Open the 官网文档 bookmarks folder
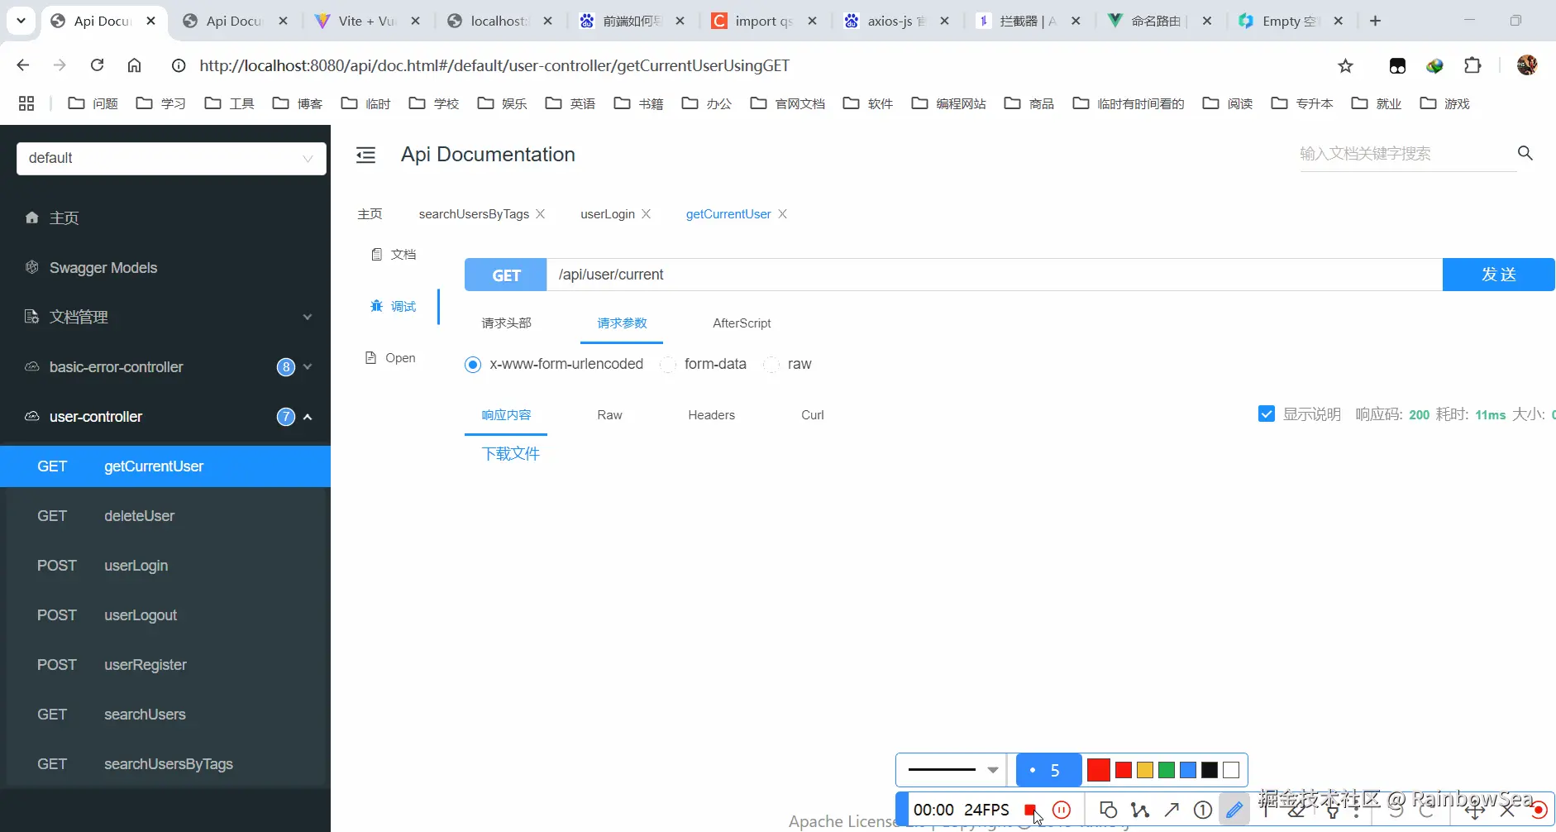 [788, 103]
